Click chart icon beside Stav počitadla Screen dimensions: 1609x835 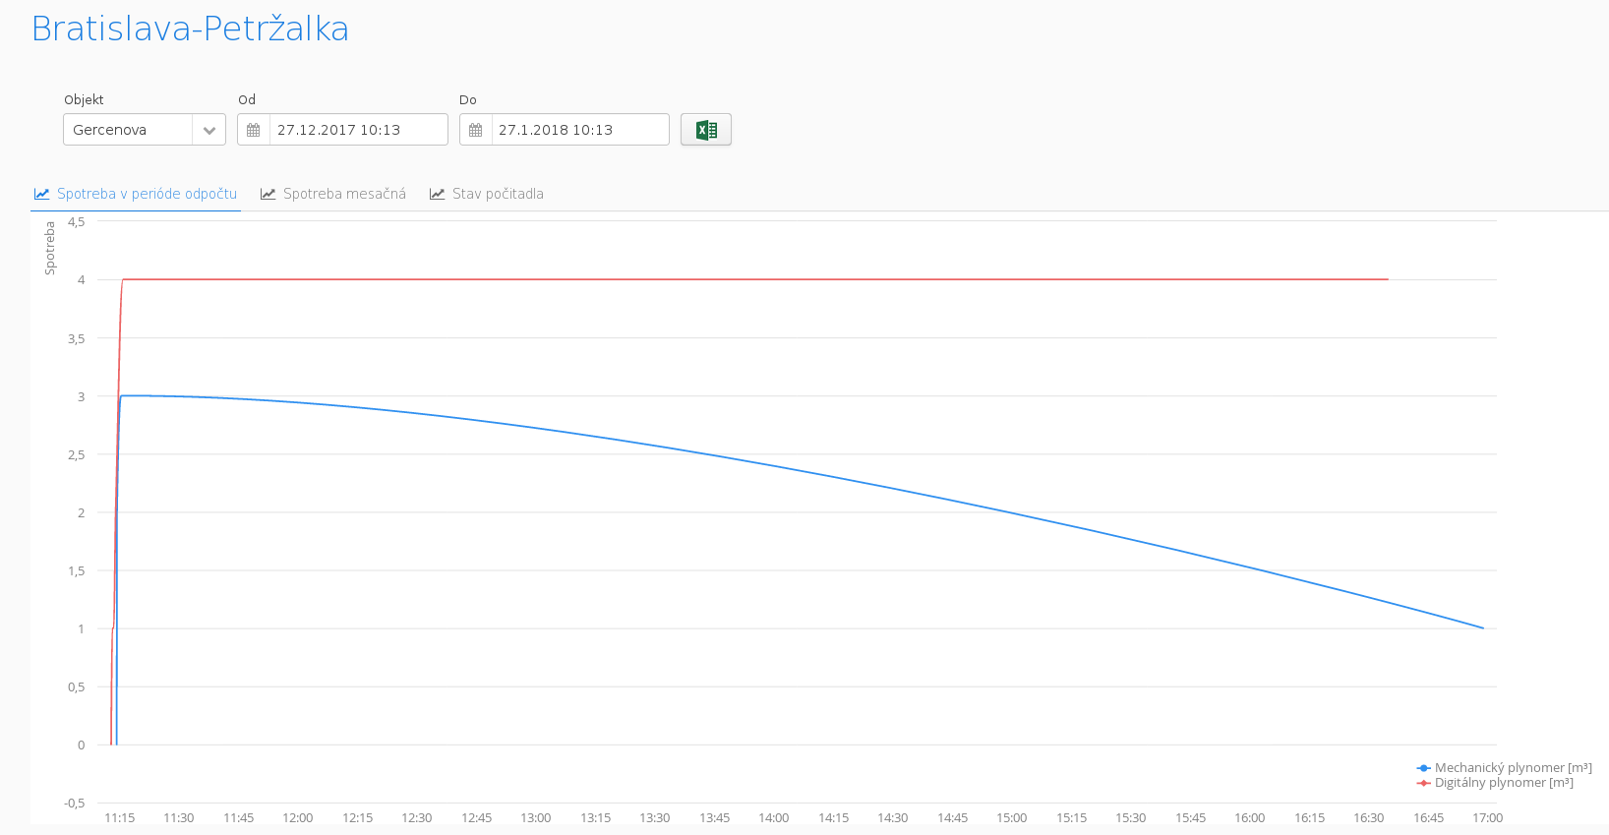tap(437, 194)
